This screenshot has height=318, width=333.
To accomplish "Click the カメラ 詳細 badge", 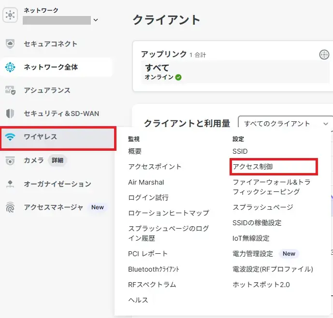I will pos(58,160).
